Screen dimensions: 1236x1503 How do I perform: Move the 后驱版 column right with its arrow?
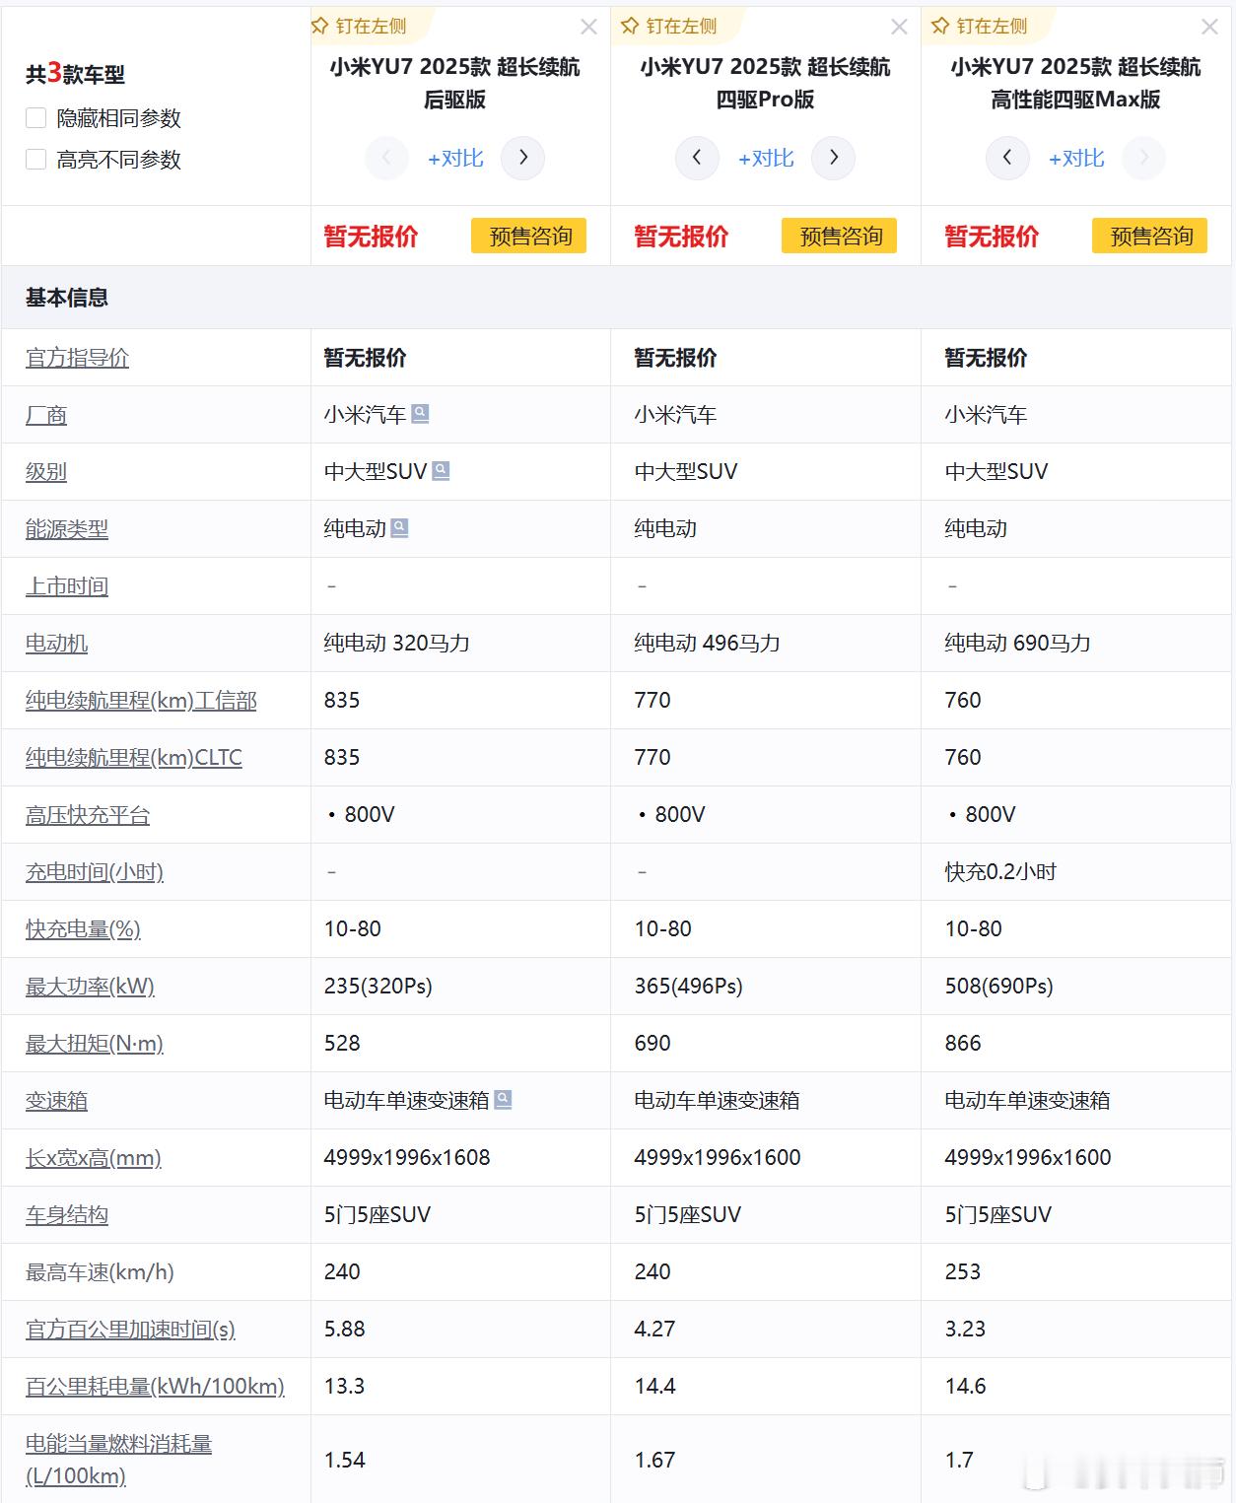523,158
